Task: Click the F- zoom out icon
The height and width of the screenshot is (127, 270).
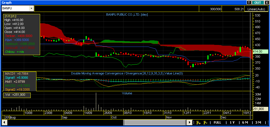Action: [x=205, y=122]
